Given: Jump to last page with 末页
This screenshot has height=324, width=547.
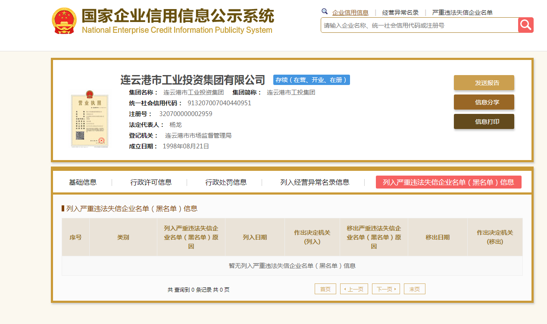Looking at the screenshot, I should 414,289.
